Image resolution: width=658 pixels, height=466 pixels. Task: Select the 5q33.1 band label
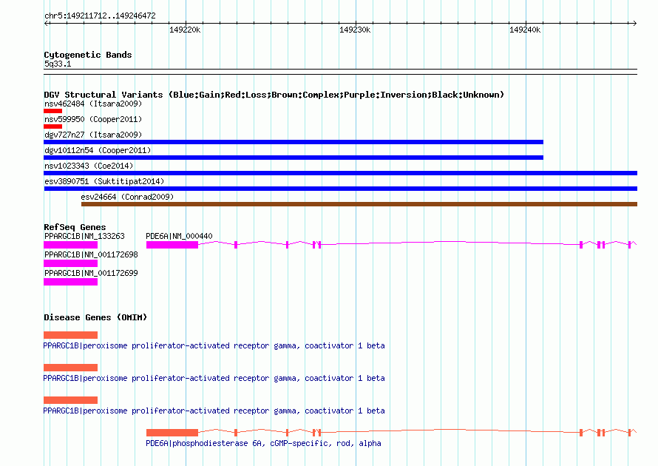click(58, 64)
